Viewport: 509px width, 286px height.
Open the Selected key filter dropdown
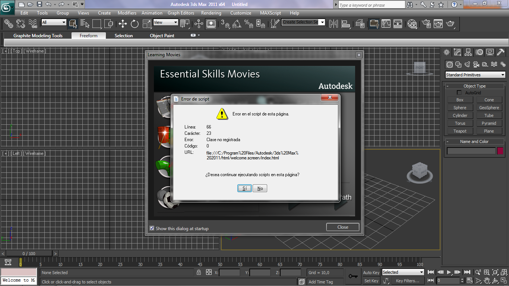pos(403,272)
